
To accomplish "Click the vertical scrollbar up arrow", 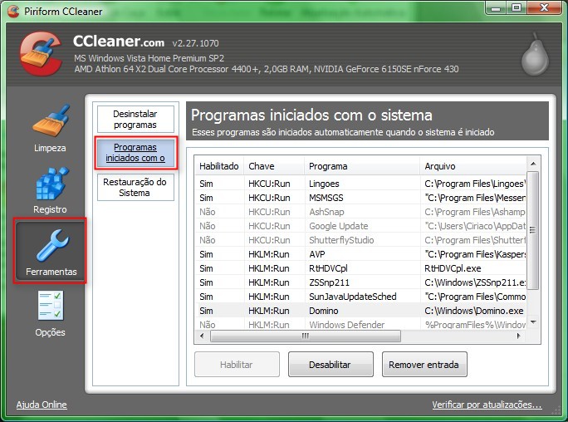I will click(533, 164).
